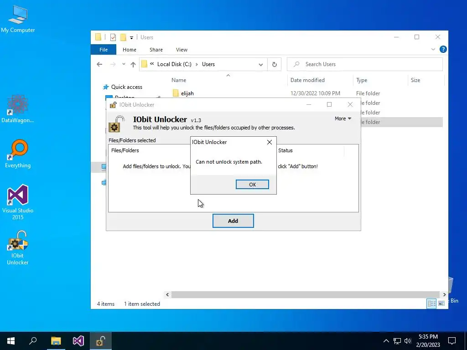Close the 'Can not unlock system path' dialog
The image size is (467, 350).
pyautogui.click(x=269, y=142)
